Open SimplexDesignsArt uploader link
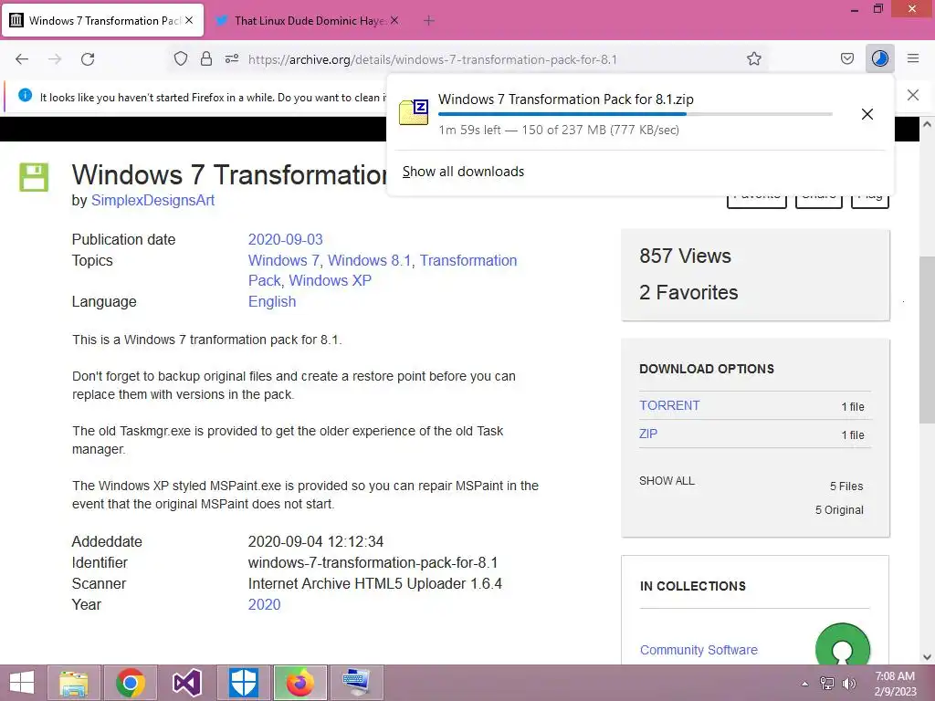Viewport: 935px width, 701px height. (152, 200)
